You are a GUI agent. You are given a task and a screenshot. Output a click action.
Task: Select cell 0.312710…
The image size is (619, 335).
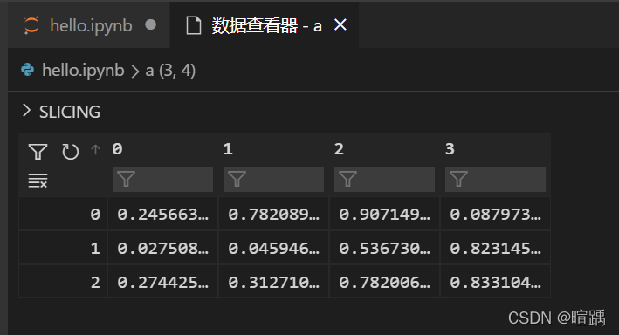click(273, 282)
